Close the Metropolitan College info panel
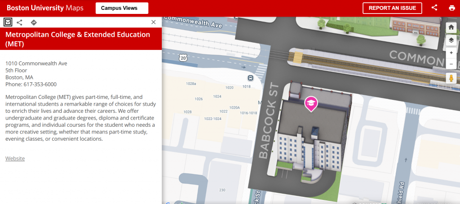 pyautogui.click(x=154, y=22)
